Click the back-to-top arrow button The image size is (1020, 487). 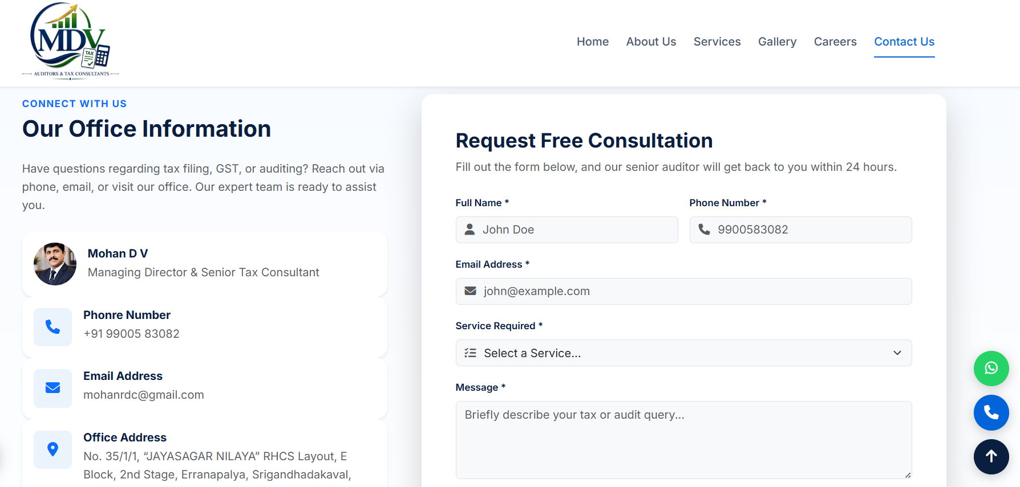(x=991, y=456)
